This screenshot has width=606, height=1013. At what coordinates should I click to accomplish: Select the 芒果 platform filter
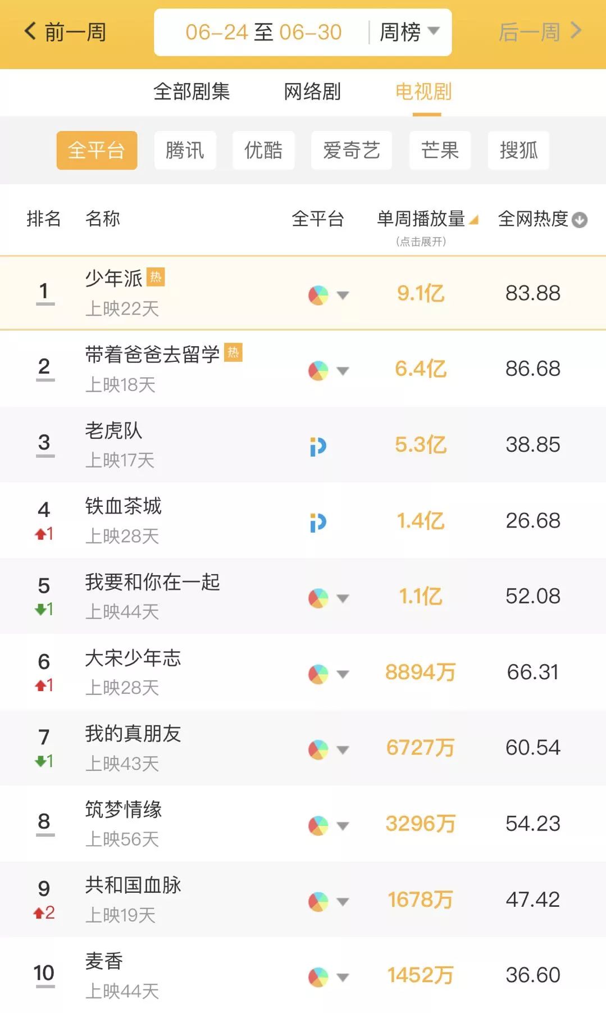(x=440, y=150)
